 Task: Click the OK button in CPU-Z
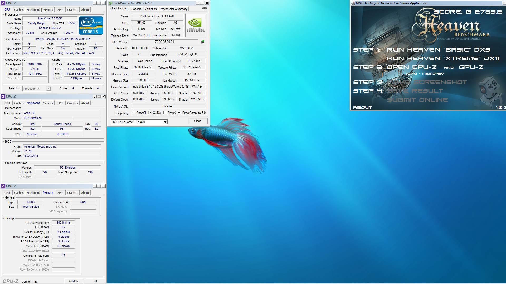click(95, 281)
